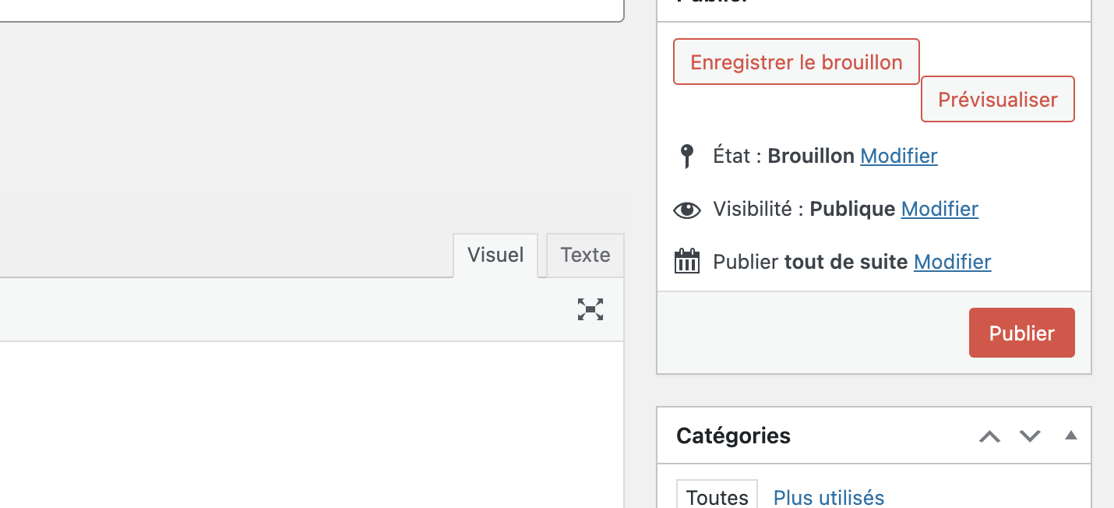
Task: Collapse the Catégories panel
Action: (x=1071, y=436)
